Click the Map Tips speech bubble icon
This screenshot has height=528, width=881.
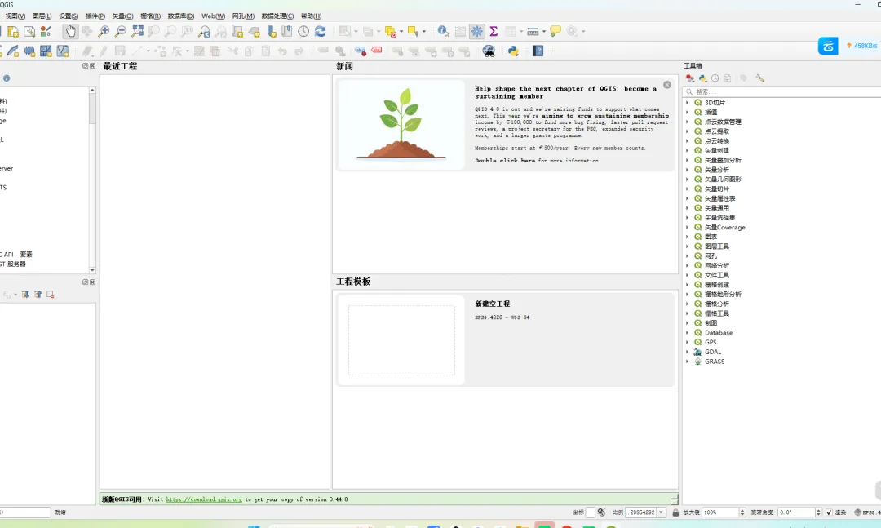(556, 32)
